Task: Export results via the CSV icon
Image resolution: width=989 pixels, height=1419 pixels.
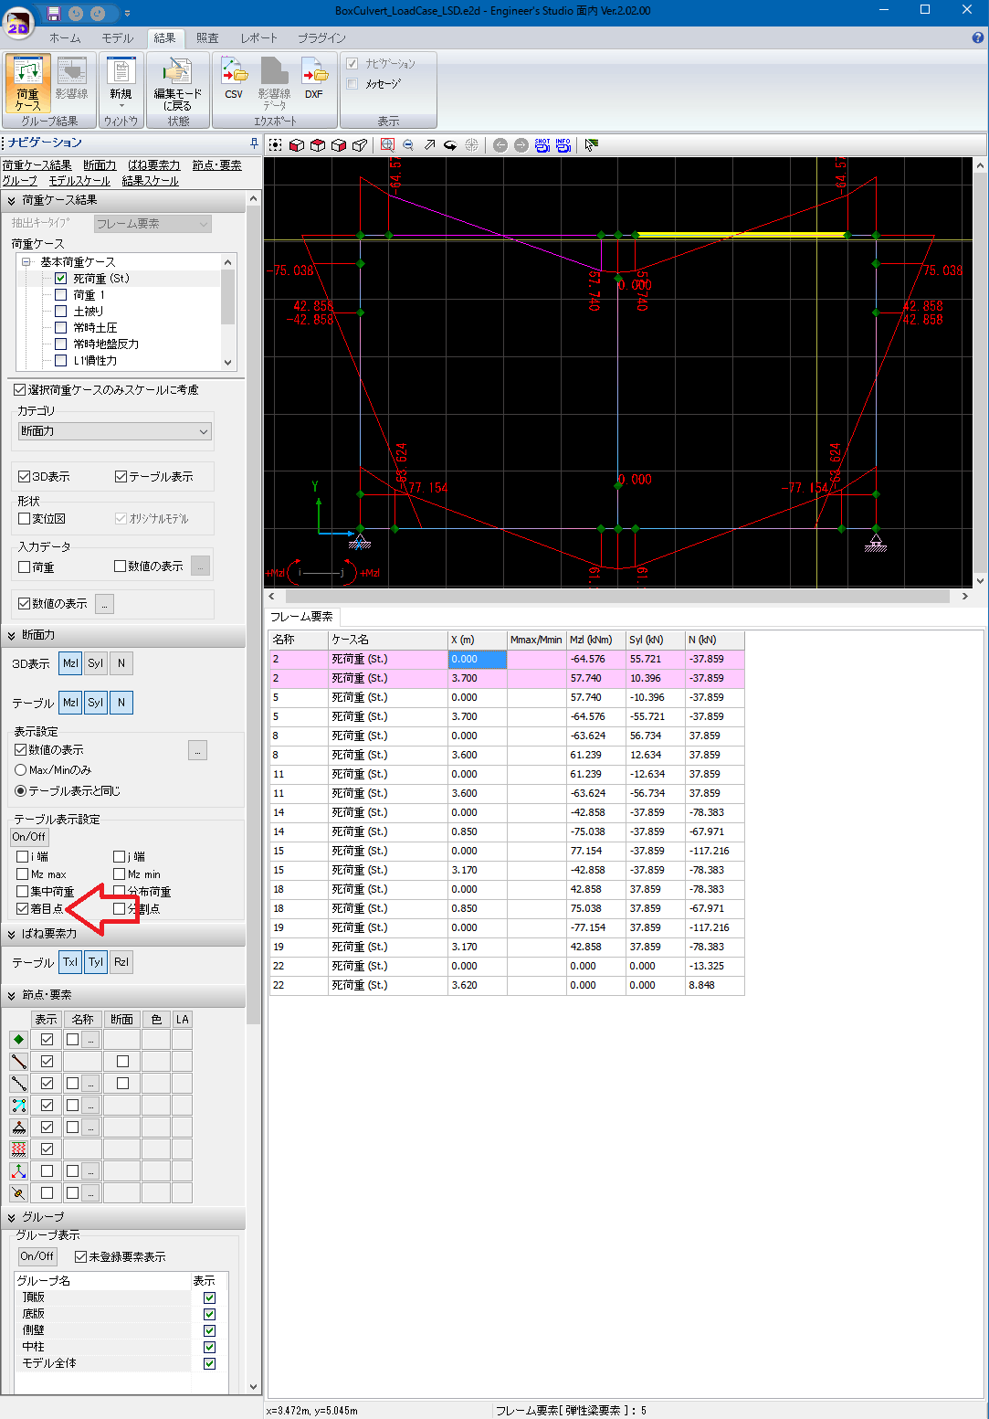Action: (234, 79)
